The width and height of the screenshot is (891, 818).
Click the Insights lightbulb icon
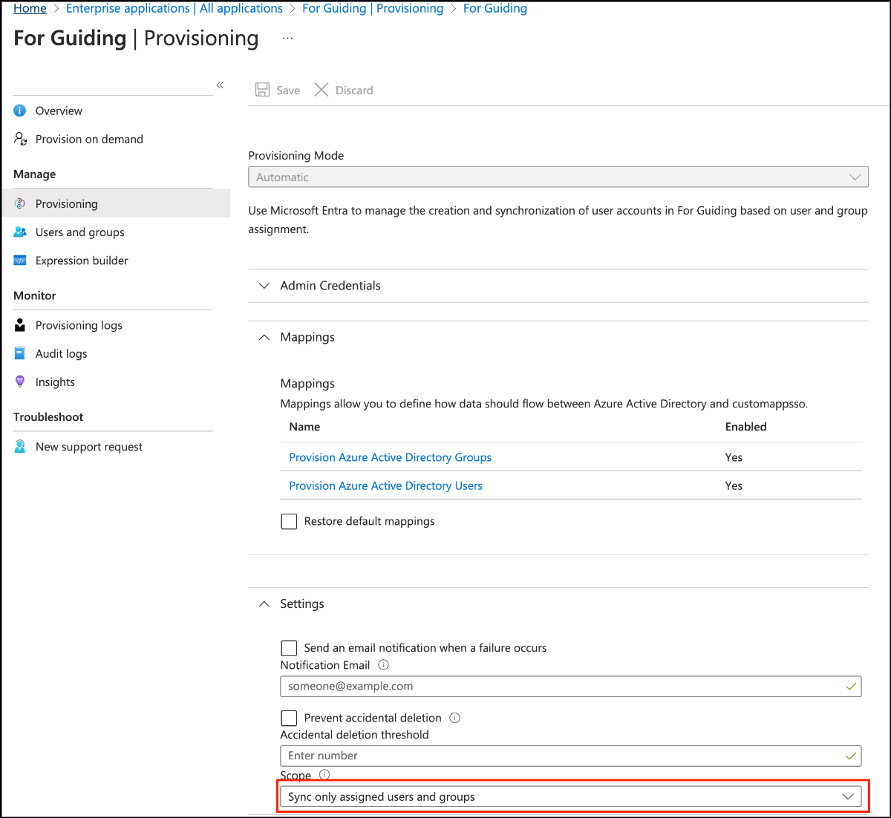coord(20,382)
